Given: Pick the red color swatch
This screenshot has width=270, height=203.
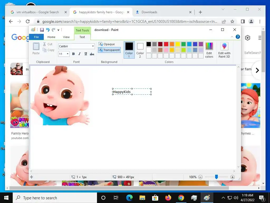Looking at the screenshot, I should 166,44.
